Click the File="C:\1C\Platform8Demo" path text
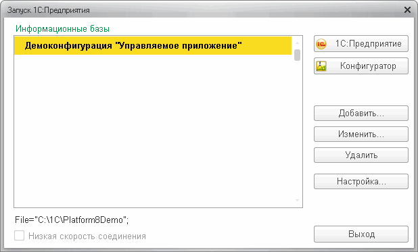 [72, 220]
